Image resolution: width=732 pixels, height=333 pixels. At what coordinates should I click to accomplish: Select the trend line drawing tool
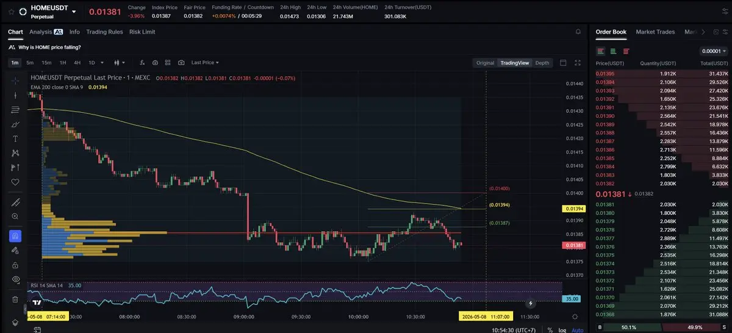click(x=15, y=95)
